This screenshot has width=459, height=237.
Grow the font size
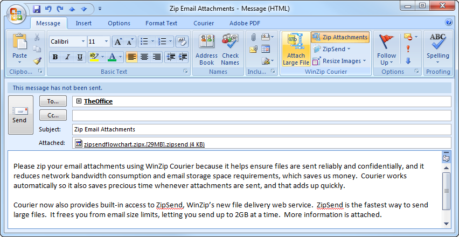(117, 41)
